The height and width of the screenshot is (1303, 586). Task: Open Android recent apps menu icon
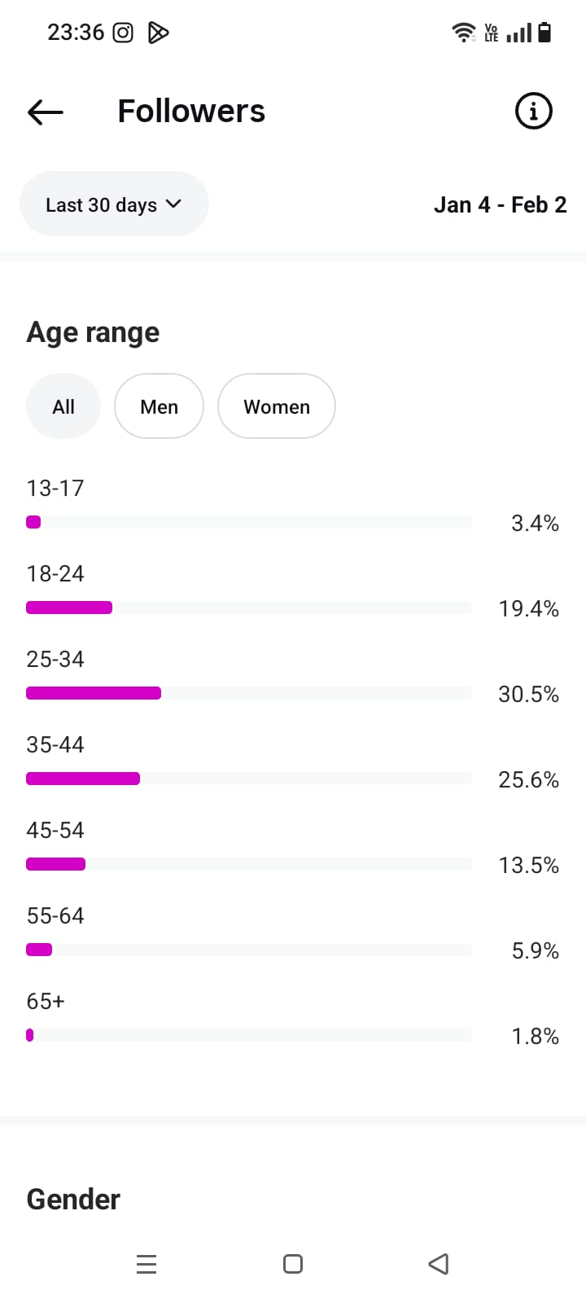click(x=146, y=1264)
